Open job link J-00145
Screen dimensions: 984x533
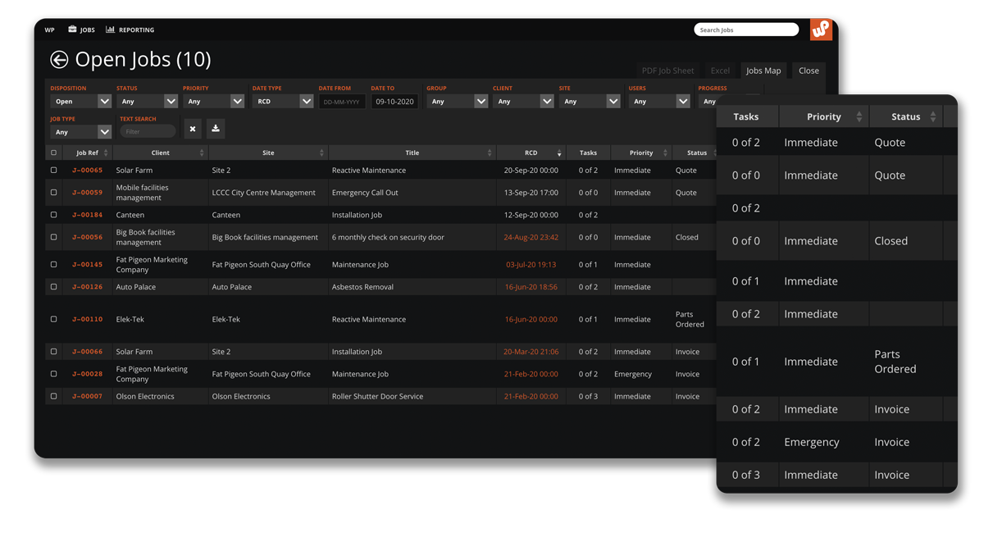click(88, 265)
